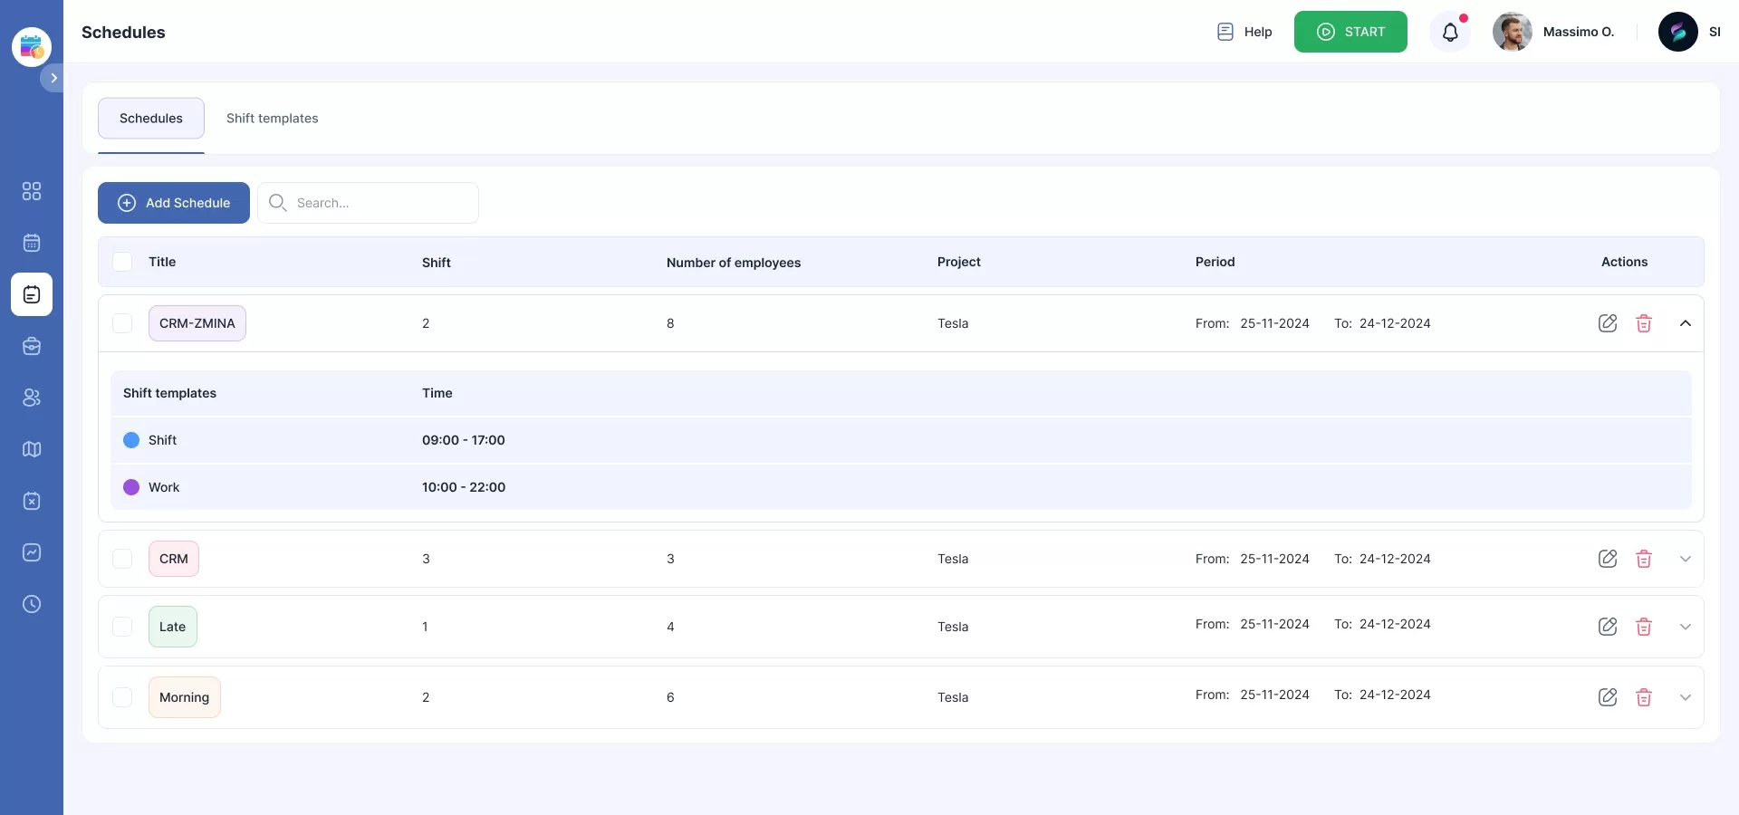Screen dimensions: 1739x815
Task: Check the Late schedule checkbox
Action: [122, 627]
